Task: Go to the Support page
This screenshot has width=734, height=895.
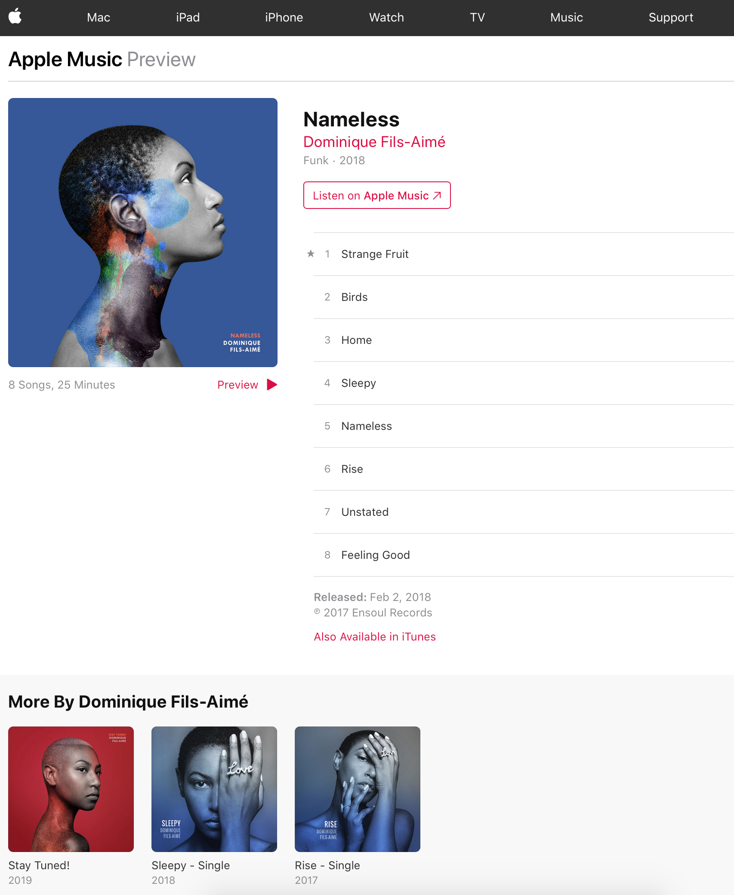Action: pyautogui.click(x=671, y=18)
